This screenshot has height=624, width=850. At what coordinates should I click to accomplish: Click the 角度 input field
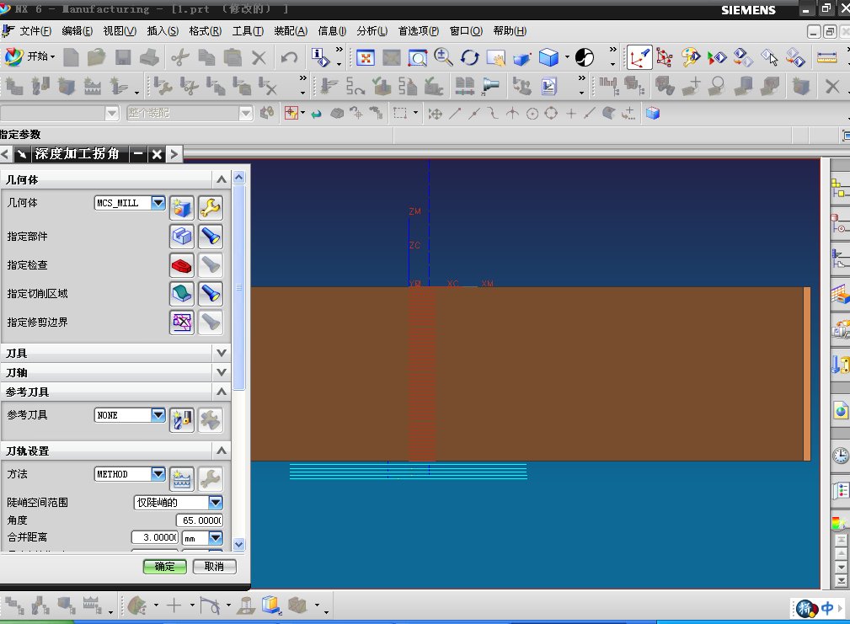[200, 520]
